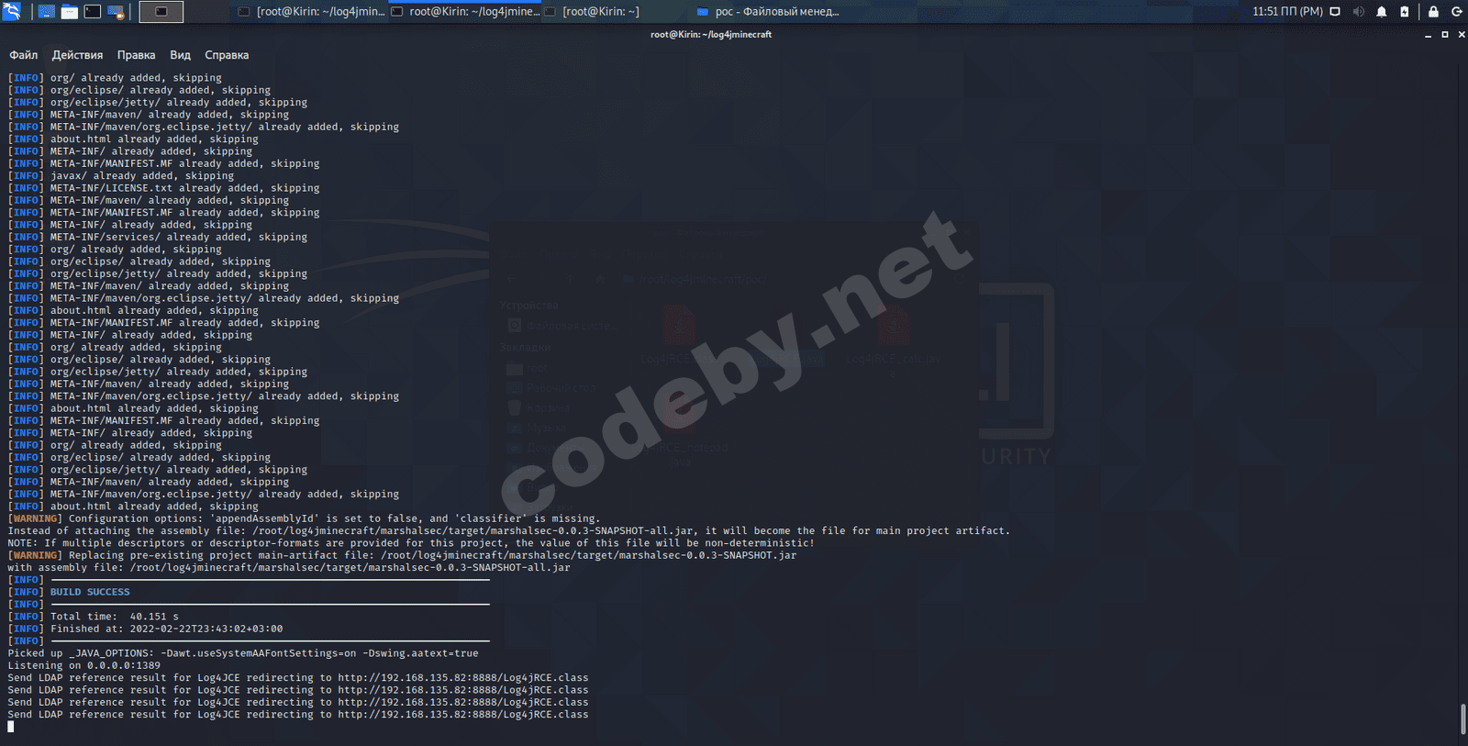Click the 'Instead of attaching the assembly file' line

point(509,530)
